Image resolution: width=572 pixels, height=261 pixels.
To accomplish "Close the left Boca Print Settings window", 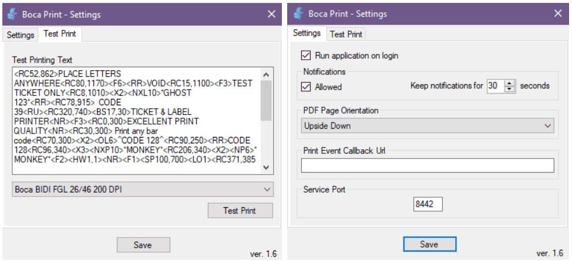I will point(272,14).
